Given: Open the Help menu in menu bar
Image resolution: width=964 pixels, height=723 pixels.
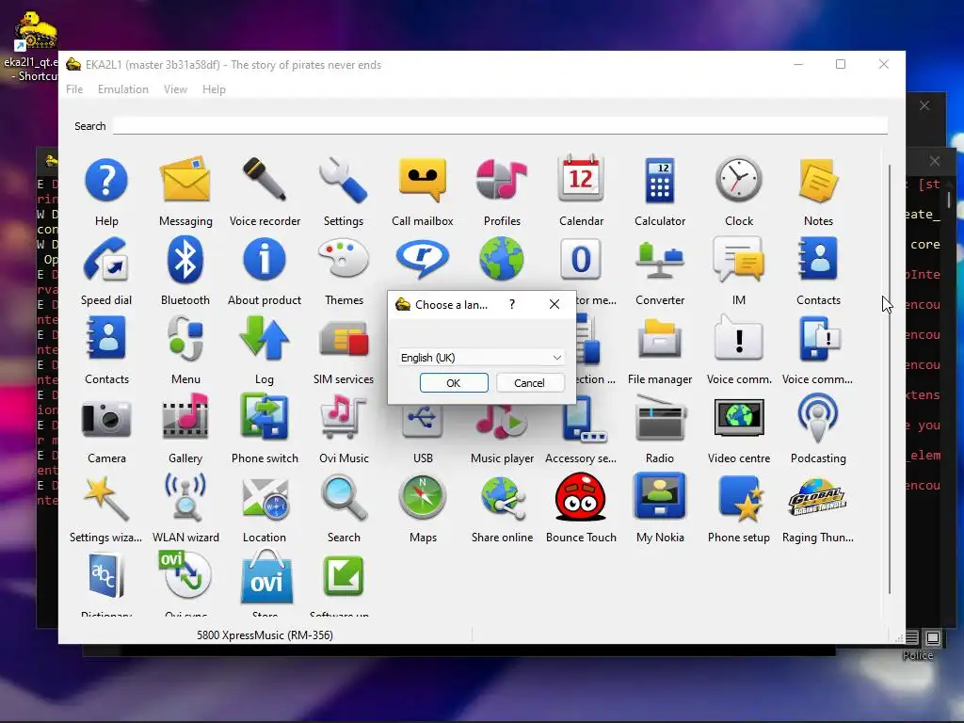Looking at the screenshot, I should pos(214,89).
